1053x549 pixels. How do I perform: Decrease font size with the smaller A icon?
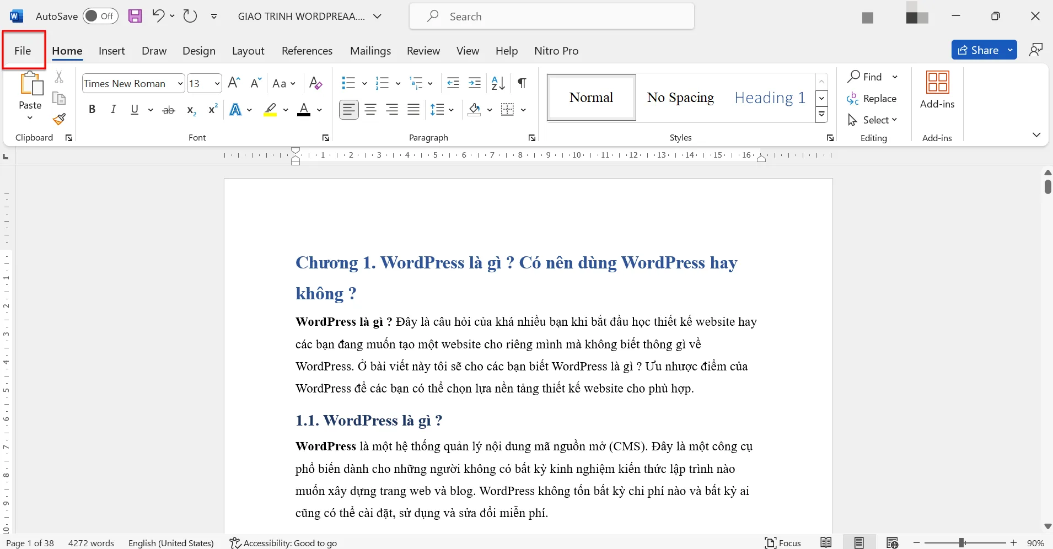click(255, 83)
